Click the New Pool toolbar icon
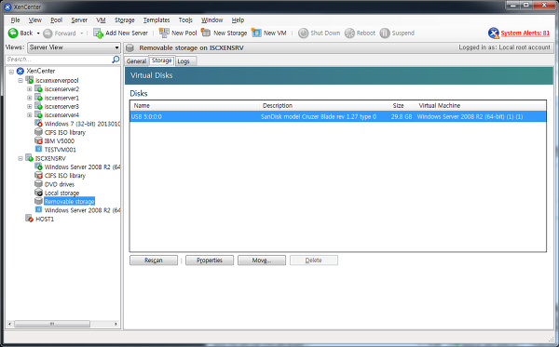The height and width of the screenshot is (347, 559). [164, 33]
